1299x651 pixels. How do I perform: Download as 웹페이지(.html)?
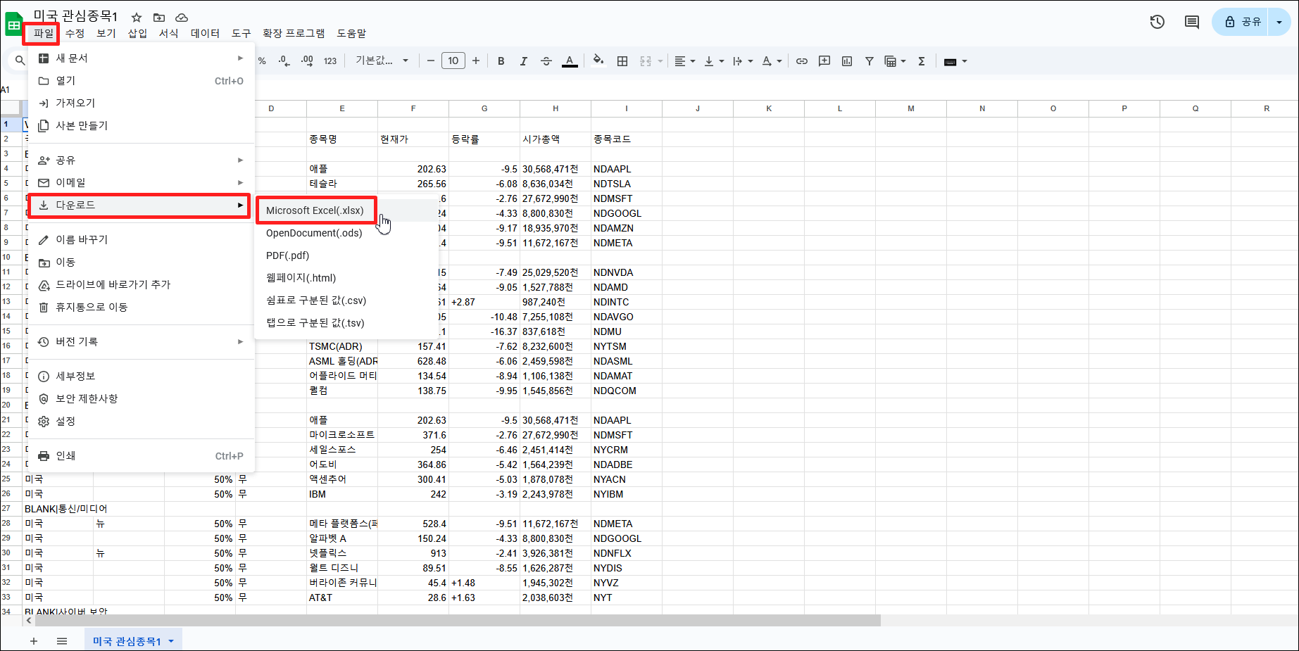point(346,278)
